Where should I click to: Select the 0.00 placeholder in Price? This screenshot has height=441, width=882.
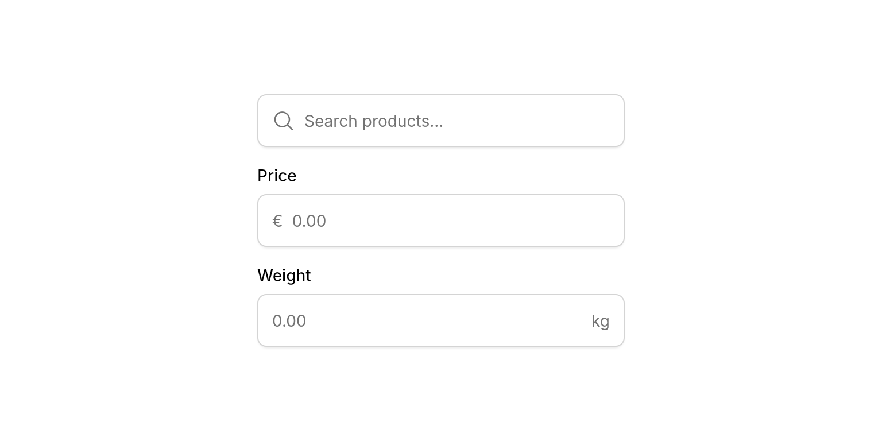(x=310, y=220)
